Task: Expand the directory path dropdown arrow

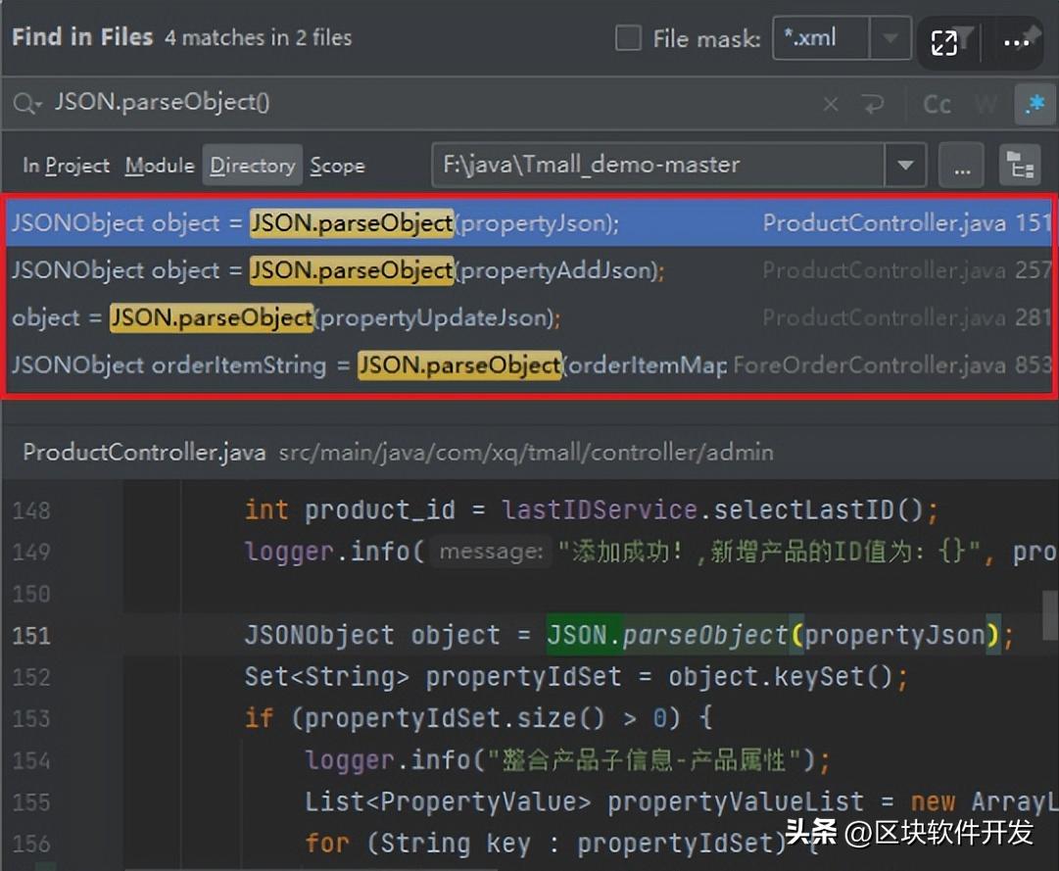Action: coord(904,166)
